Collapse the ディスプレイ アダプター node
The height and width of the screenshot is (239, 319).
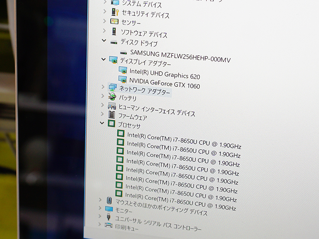(x=104, y=59)
